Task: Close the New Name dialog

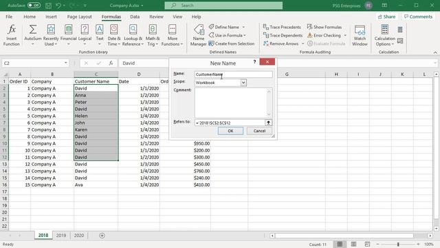Action: tap(267, 61)
